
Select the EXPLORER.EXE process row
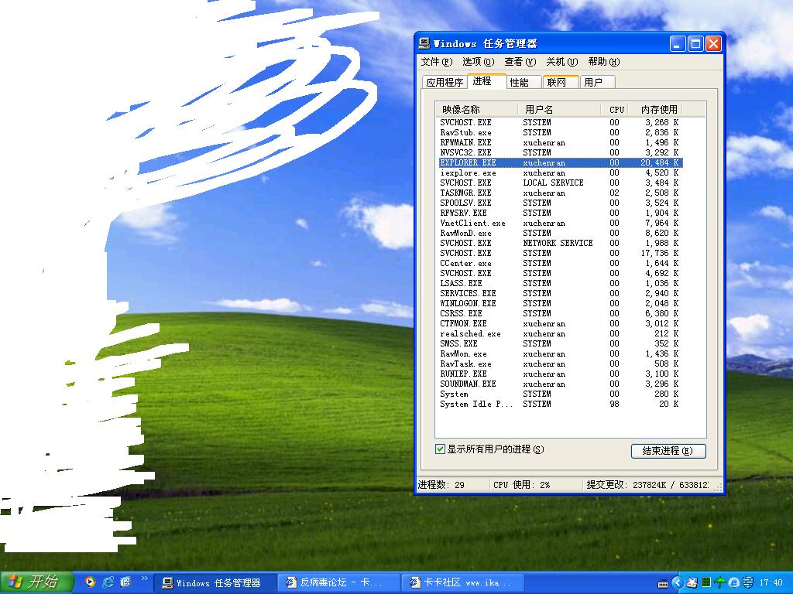tap(561, 162)
